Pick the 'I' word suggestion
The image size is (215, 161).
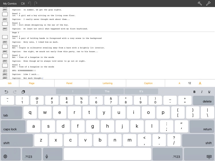pyautogui.click(x=73, y=91)
